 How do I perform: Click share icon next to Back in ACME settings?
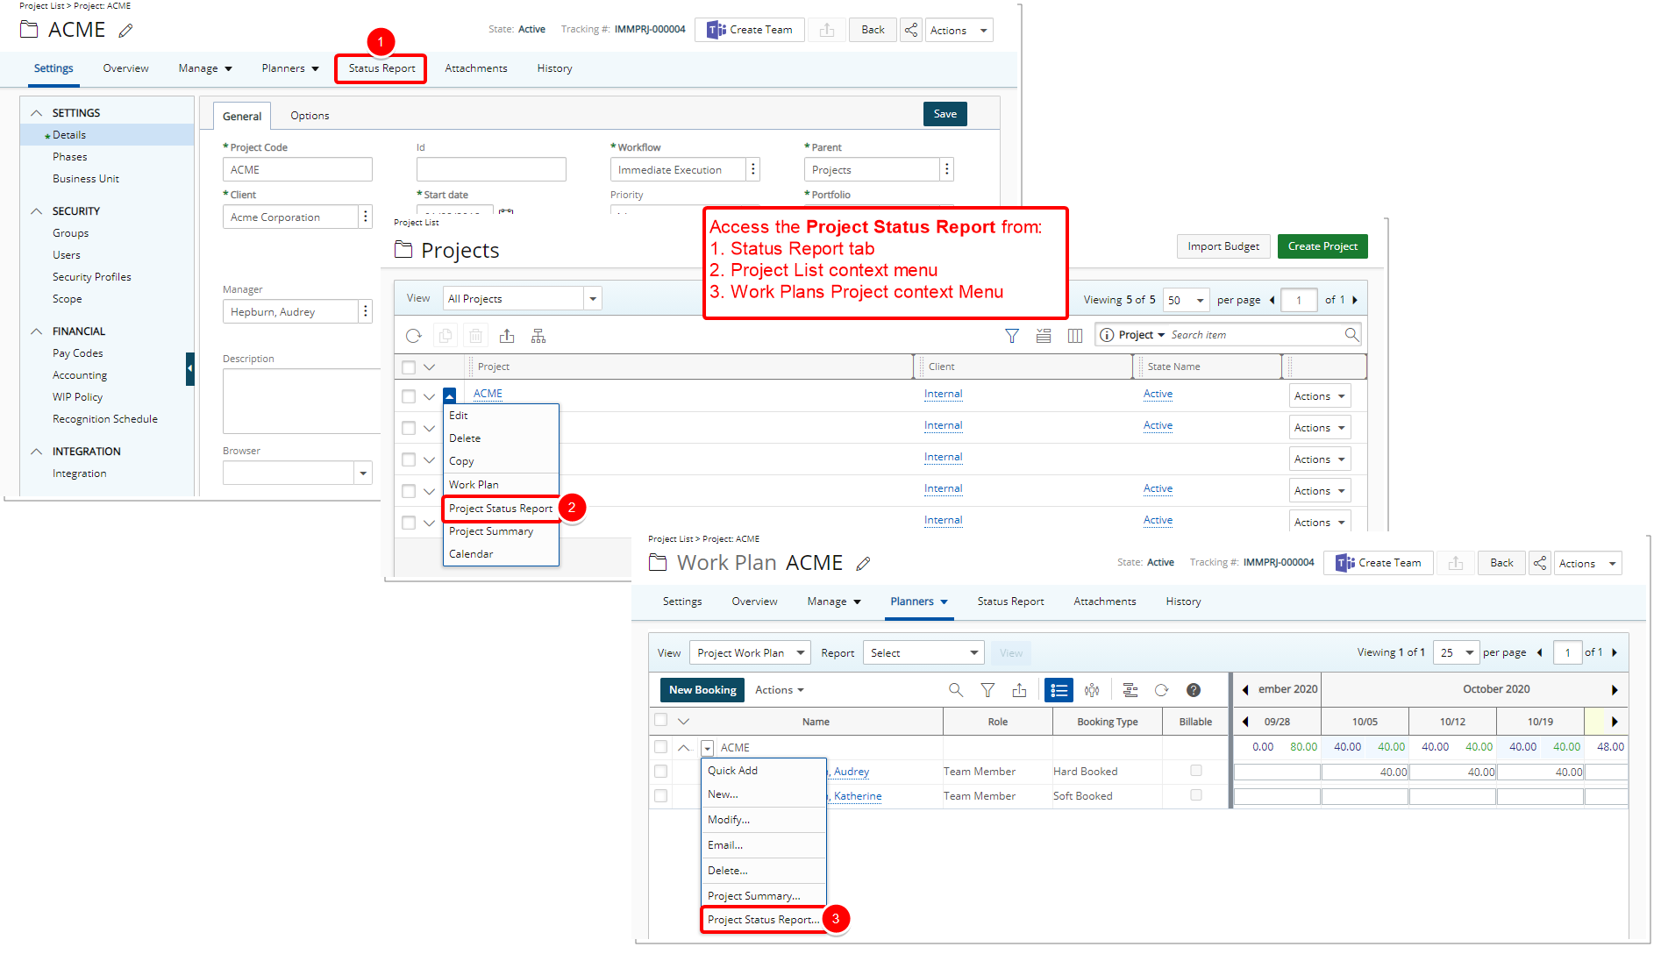(911, 30)
